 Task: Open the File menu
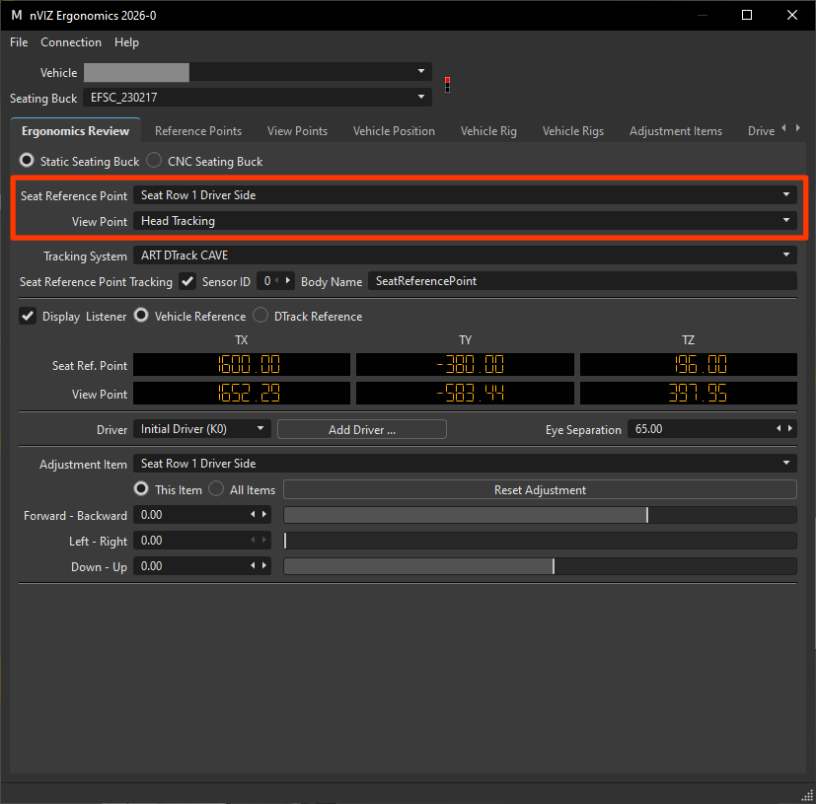coord(19,42)
